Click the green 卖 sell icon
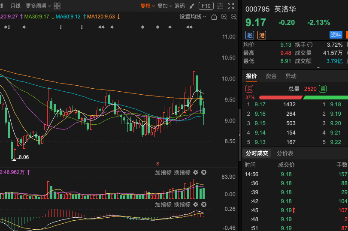This screenshot has height=231, width=348. [323, 89]
